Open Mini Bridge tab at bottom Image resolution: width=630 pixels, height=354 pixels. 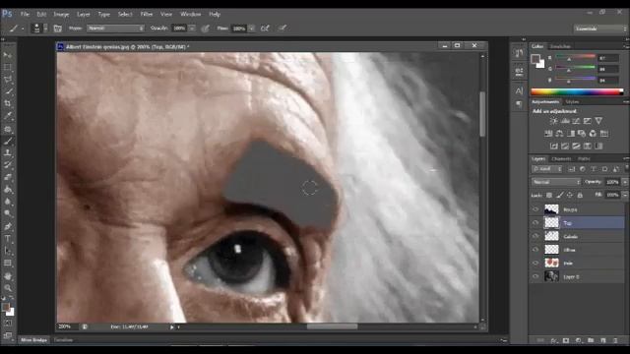pos(34,340)
